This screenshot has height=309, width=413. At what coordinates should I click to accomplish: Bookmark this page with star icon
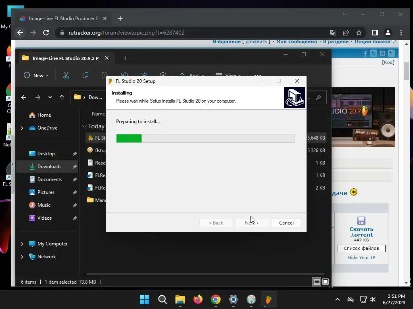pyautogui.click(x=359, y=33)
